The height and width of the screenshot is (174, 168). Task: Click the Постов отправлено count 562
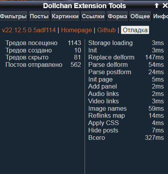tap(76, 65)
